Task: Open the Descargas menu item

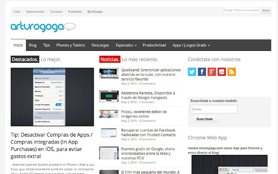Action: click(100, 45)
